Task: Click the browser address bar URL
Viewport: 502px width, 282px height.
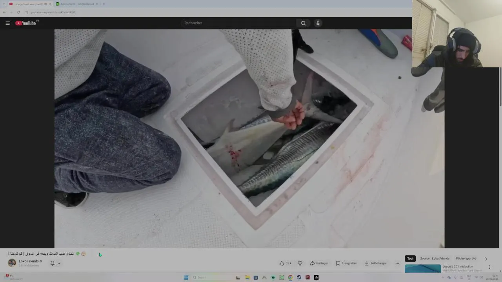Action: click(x=53, y=12)
